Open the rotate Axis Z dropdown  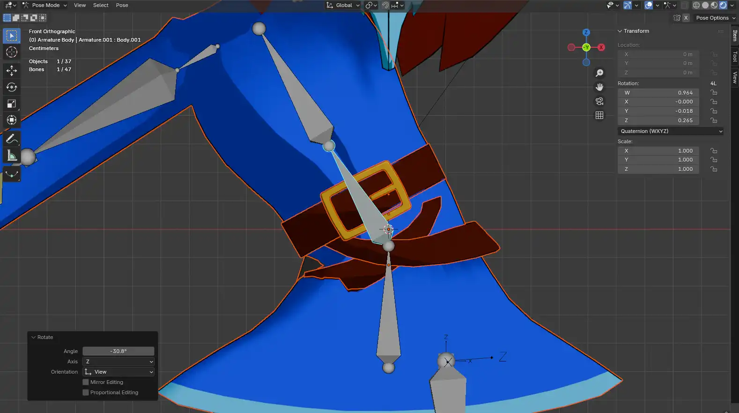coord(118,361)
